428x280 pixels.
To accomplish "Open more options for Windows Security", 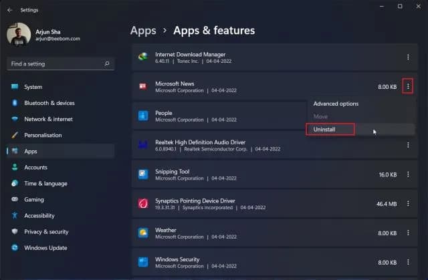I will coord(408,261).
